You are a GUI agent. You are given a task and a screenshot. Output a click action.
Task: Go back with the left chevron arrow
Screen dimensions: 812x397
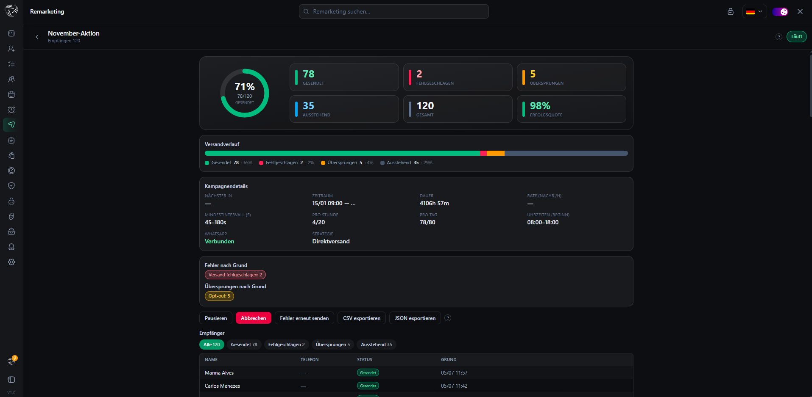[x=37, y=37]
